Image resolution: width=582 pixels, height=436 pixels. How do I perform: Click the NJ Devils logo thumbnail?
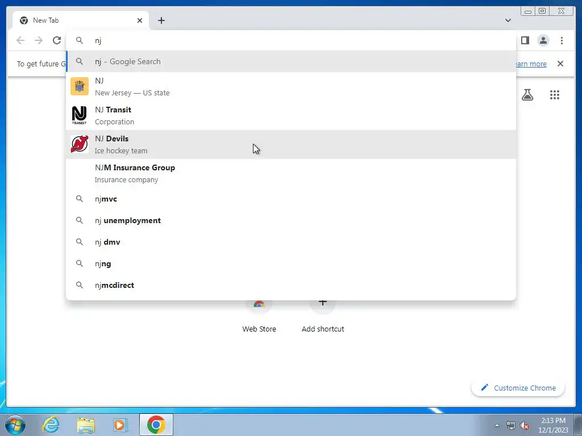click(x=80, y=144)
